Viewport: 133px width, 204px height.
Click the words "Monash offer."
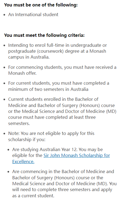[x=22, y=73]
